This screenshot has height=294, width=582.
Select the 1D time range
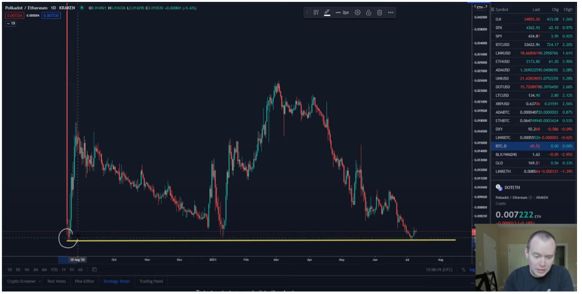pyautogui.click(x=10, y=270)
